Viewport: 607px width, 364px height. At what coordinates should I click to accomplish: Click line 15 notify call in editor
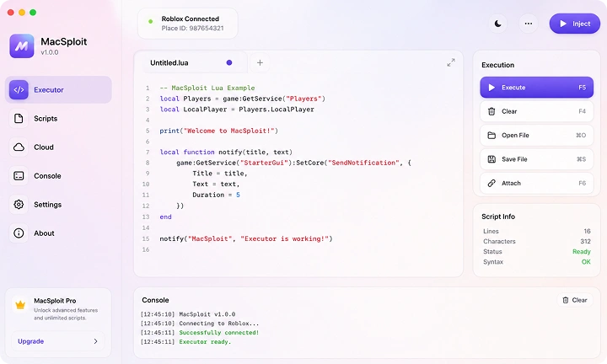tap(246, 238)
